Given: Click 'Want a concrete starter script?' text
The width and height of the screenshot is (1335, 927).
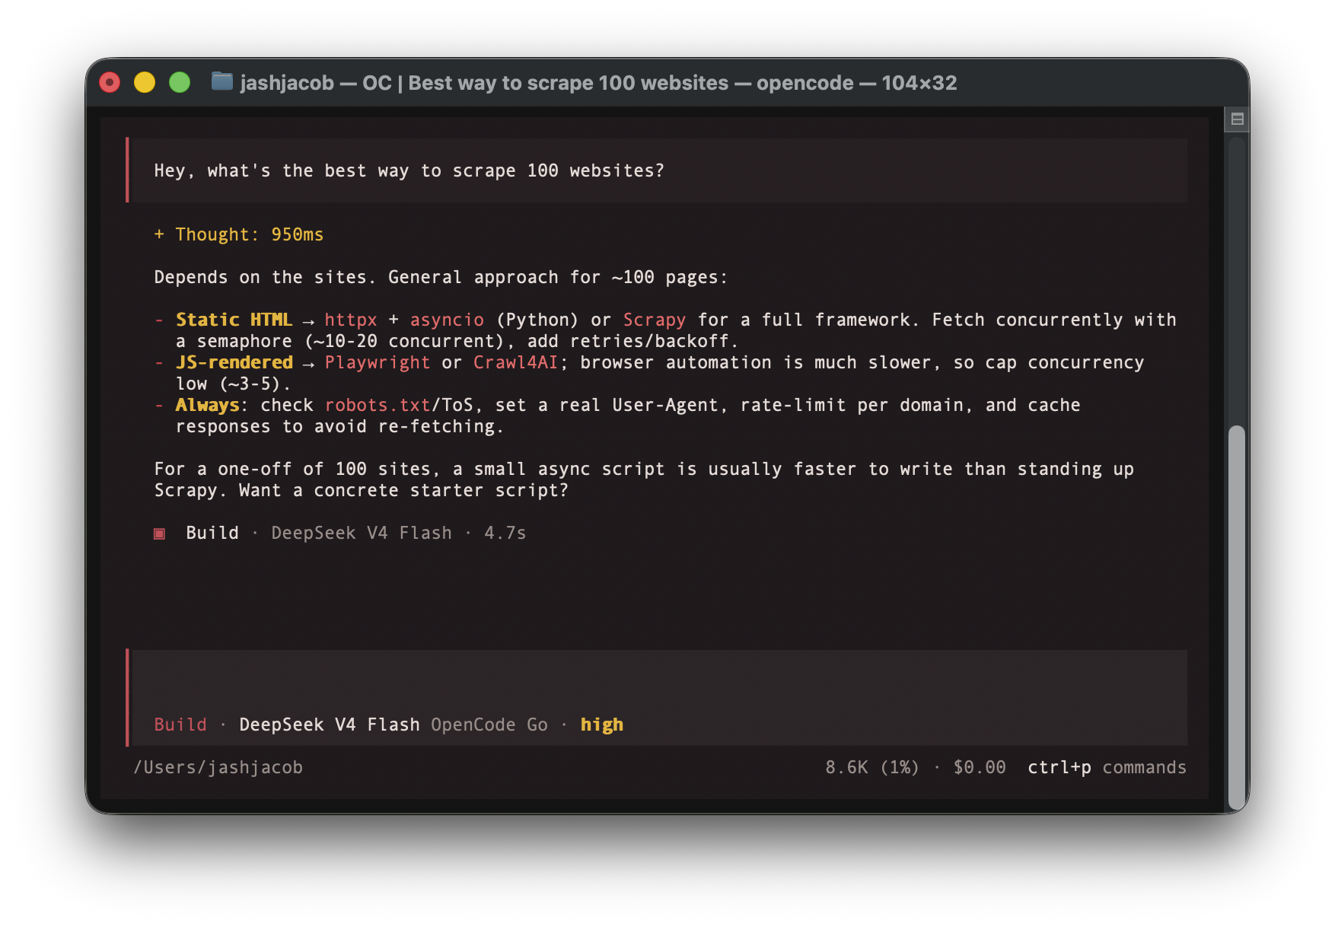Looking at the screenshot, I should coord(403,490).
